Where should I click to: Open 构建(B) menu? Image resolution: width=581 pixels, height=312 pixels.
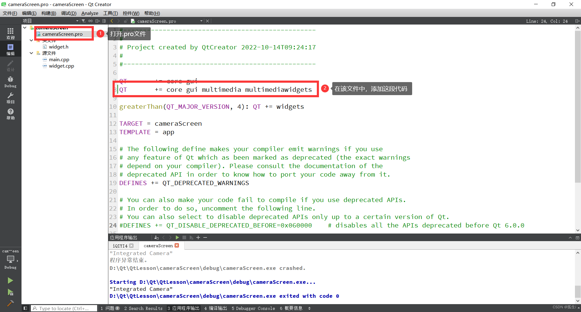[49, 13]
